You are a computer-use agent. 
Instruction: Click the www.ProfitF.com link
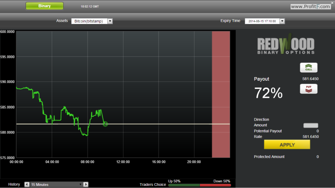click(x=310, y=7)
